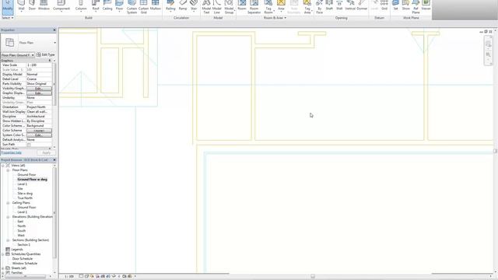Collapse the Graphics properties section
This screenshot has height=280, width=498.
point(49,61)
